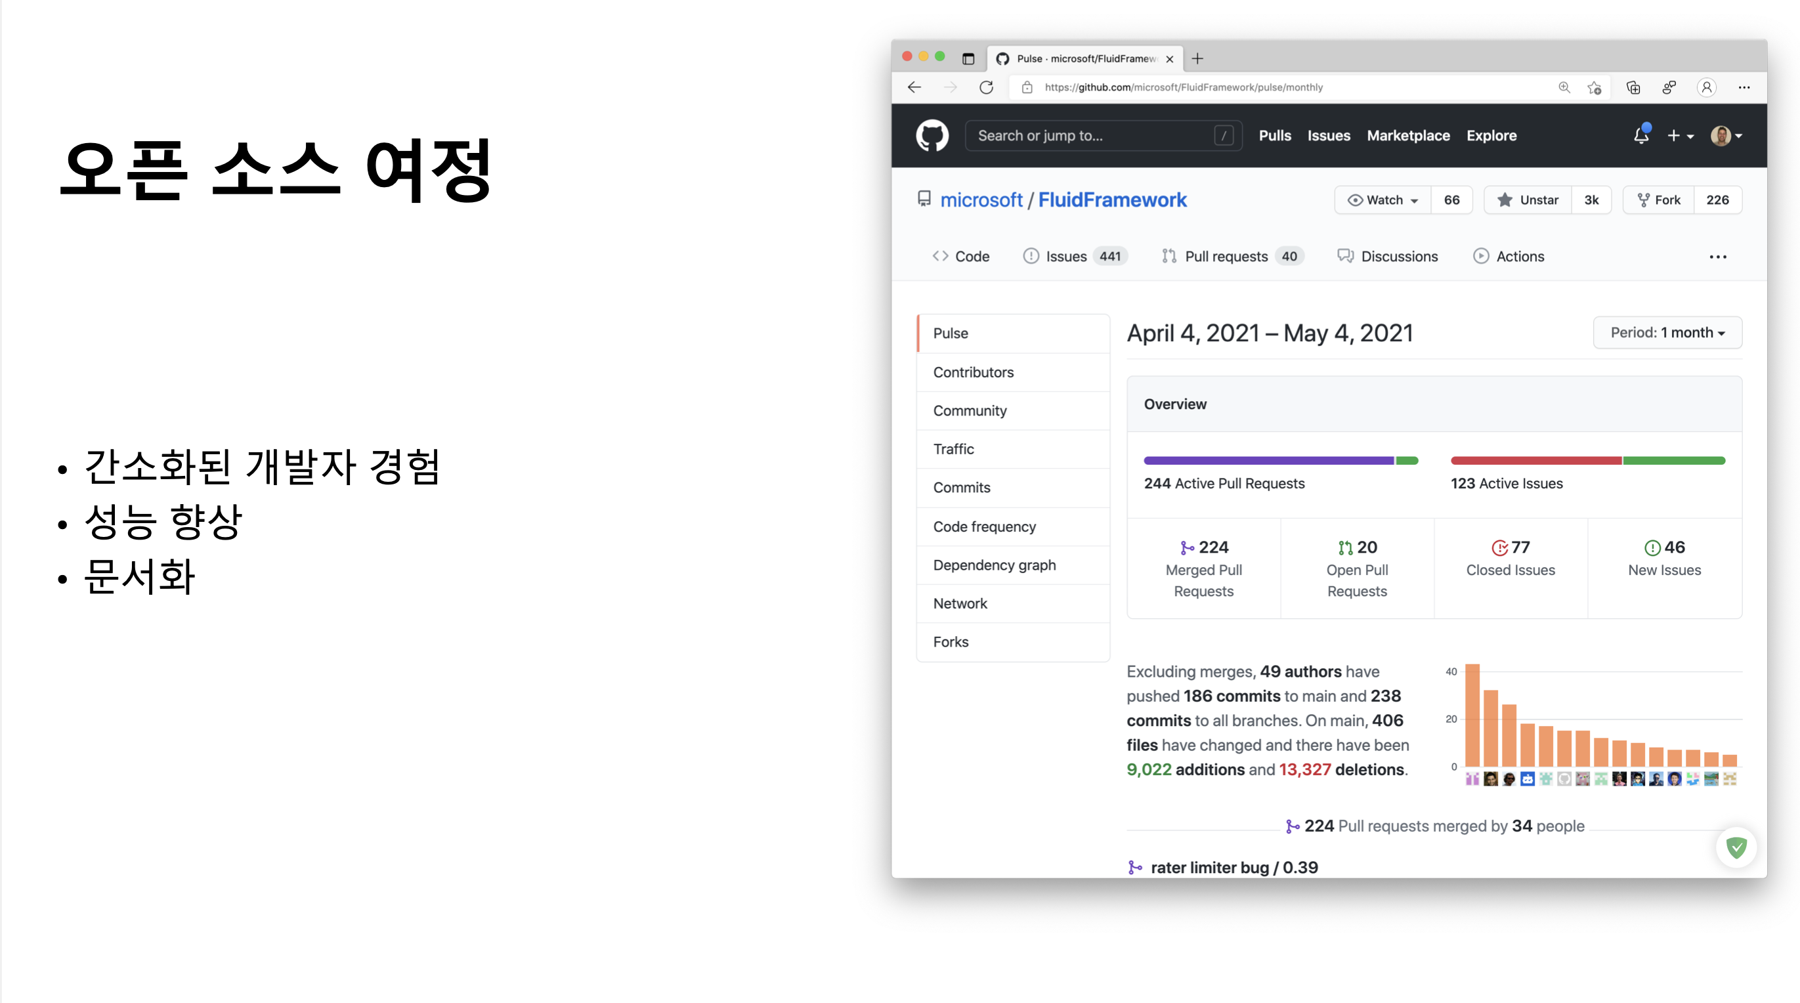Expand the plus create-new menu
Image resolution: width=1800 pixels, height=1003 pixels.
point(1680,136)
